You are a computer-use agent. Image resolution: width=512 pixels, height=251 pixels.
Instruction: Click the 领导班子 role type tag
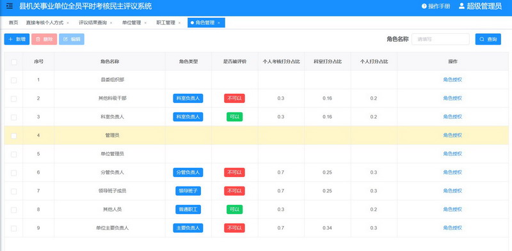188,191
